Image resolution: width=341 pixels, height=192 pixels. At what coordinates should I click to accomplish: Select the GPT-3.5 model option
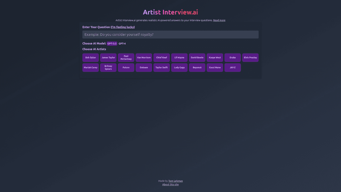pos(112,44)
